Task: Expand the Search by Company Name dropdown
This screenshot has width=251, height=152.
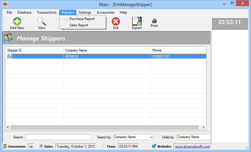Action: pyautogui.click(x=151, y=137)
